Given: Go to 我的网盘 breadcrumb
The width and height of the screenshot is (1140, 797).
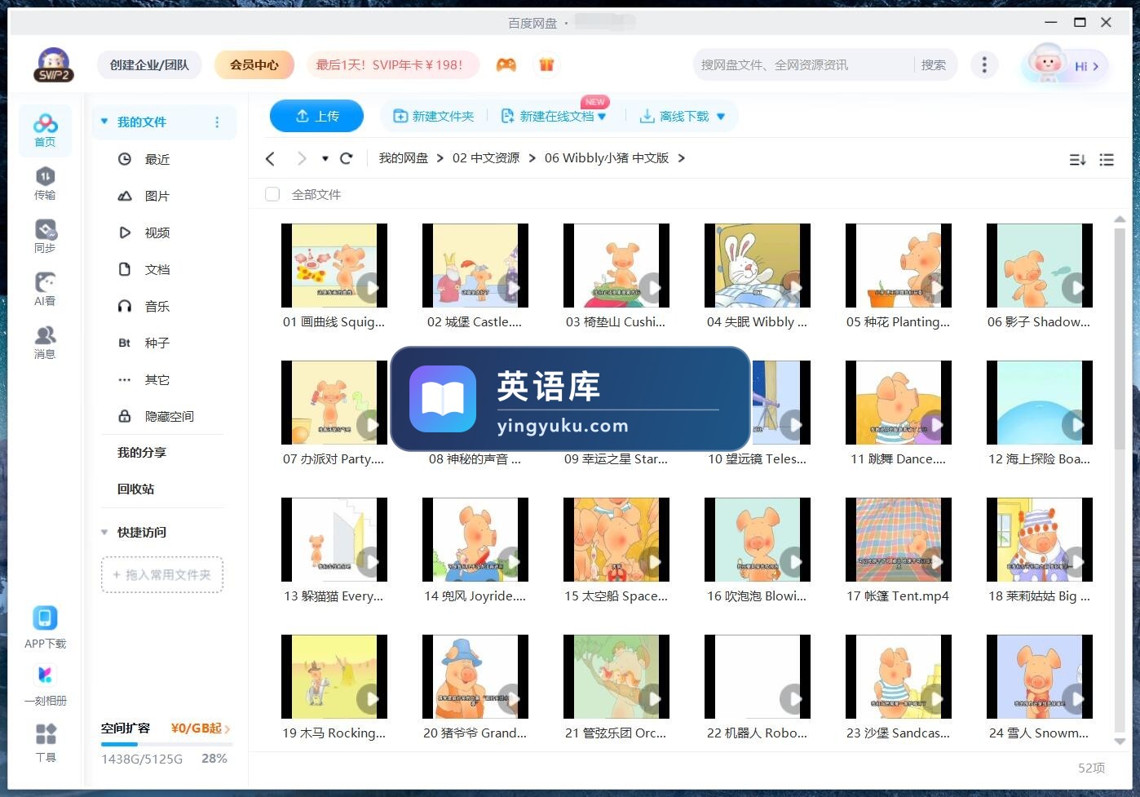Looking at the screenshot, I should tap(404, 158).
